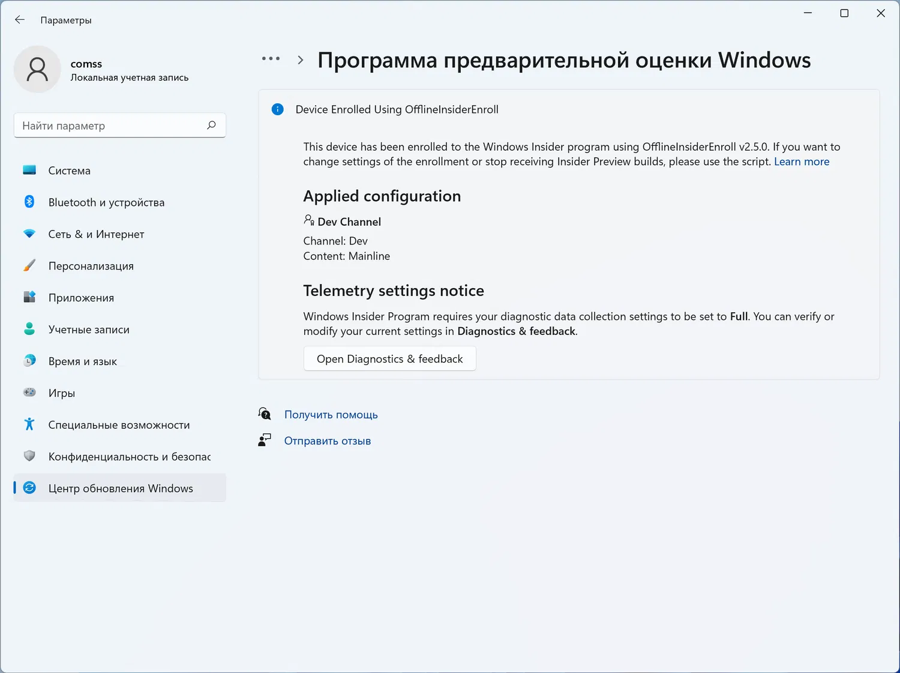Image resolution: width=900 pixels, height=673 pixels.
Task: Follow the Learn more link
Action: [x=802, y=161]
